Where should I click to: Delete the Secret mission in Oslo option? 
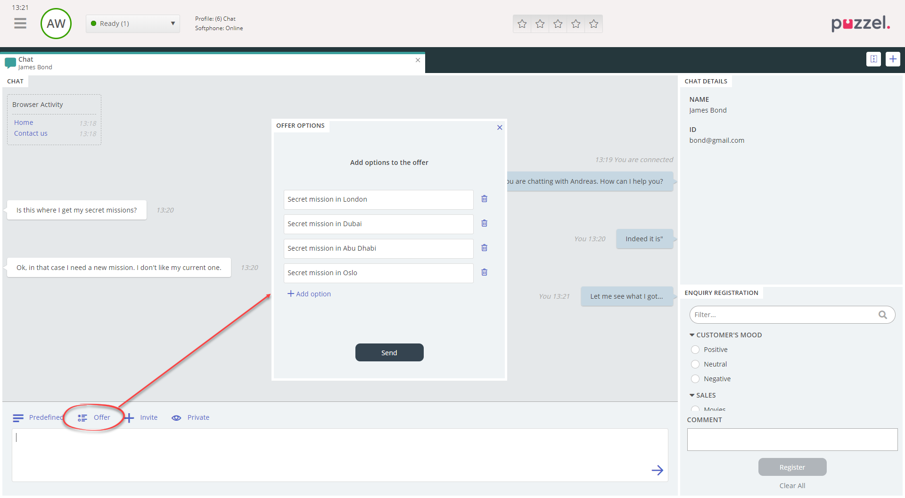(x=484, y=272)
